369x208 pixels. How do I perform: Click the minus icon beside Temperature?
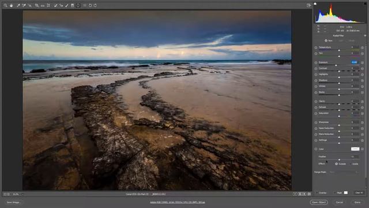pos(316,47)
